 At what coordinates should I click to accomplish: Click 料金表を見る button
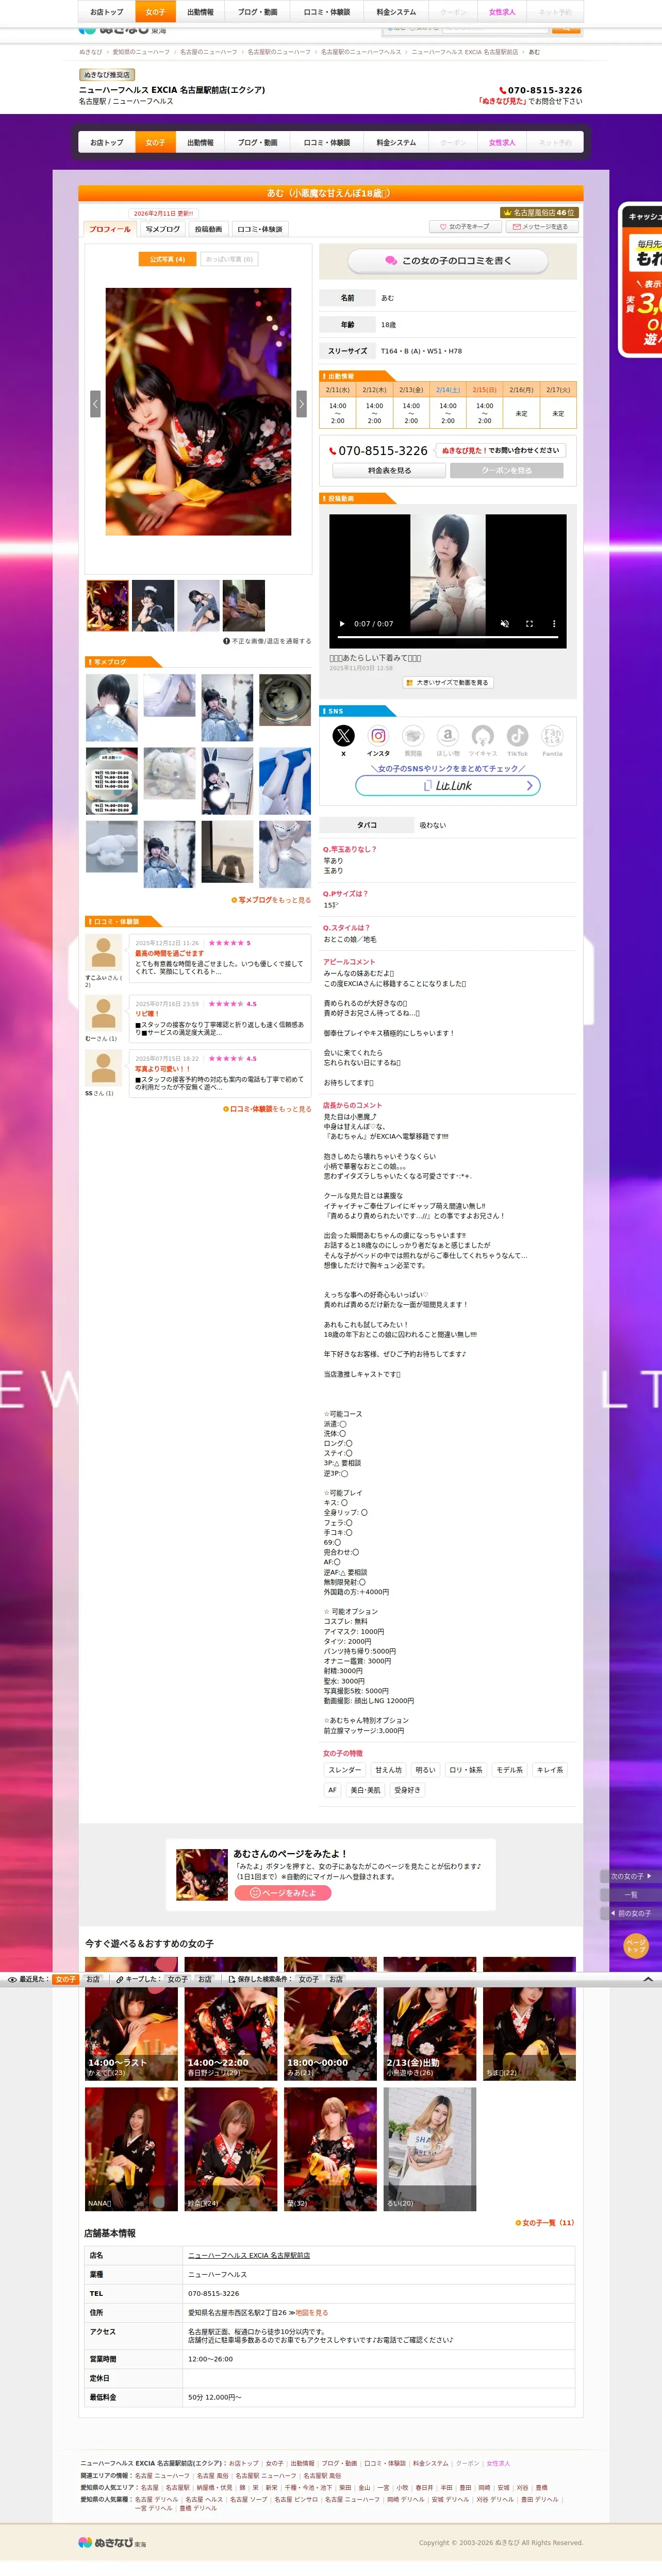389,471
